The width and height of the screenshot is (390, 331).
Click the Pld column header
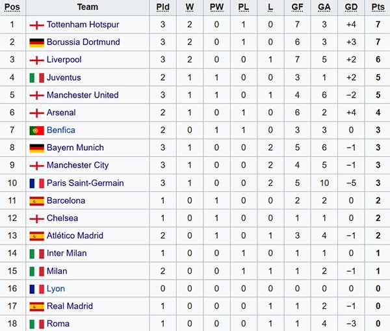coord(162,7)
